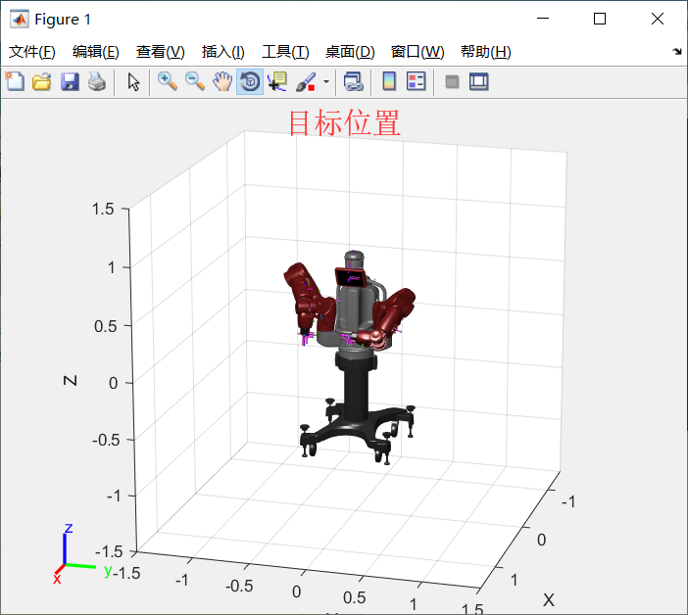Open the 编辑(E) menu
Image resolution: width=688 pixels, height=615 pixels.
pos(96,52)
